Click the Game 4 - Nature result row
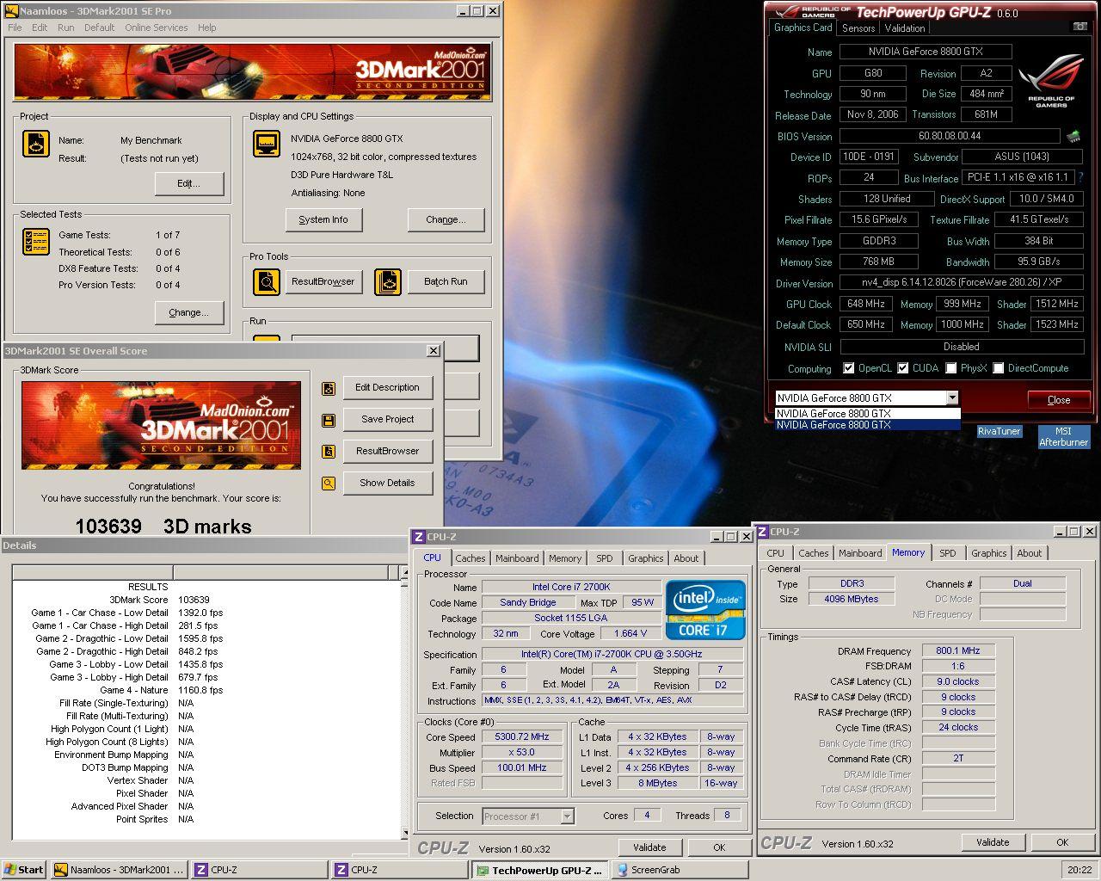 click(x=162, y=690)
